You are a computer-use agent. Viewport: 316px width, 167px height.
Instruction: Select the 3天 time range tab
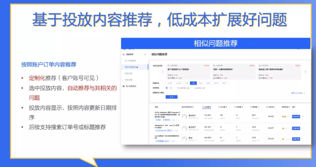tap(187, 83)
